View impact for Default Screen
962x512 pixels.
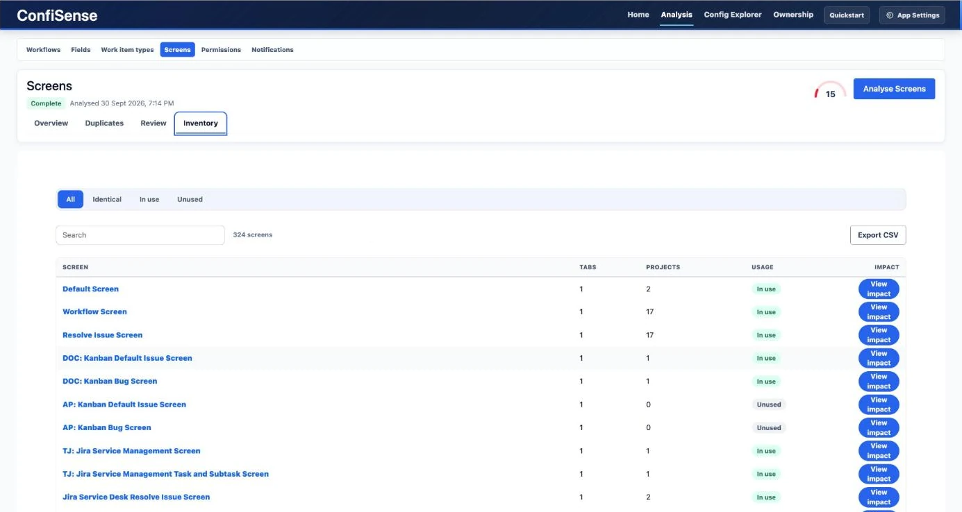pyautogui.click(x=879, y=289)
